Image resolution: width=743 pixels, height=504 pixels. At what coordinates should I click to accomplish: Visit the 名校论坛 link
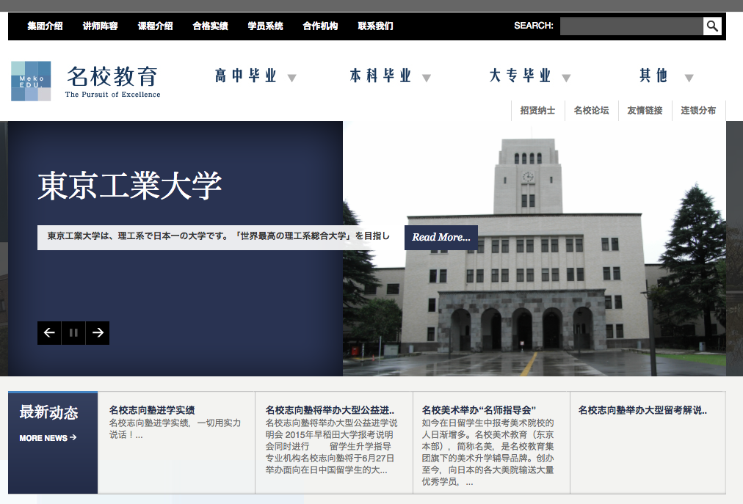point(592,110)
